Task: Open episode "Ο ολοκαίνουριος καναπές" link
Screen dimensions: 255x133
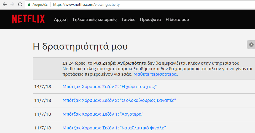Action: 119,100
